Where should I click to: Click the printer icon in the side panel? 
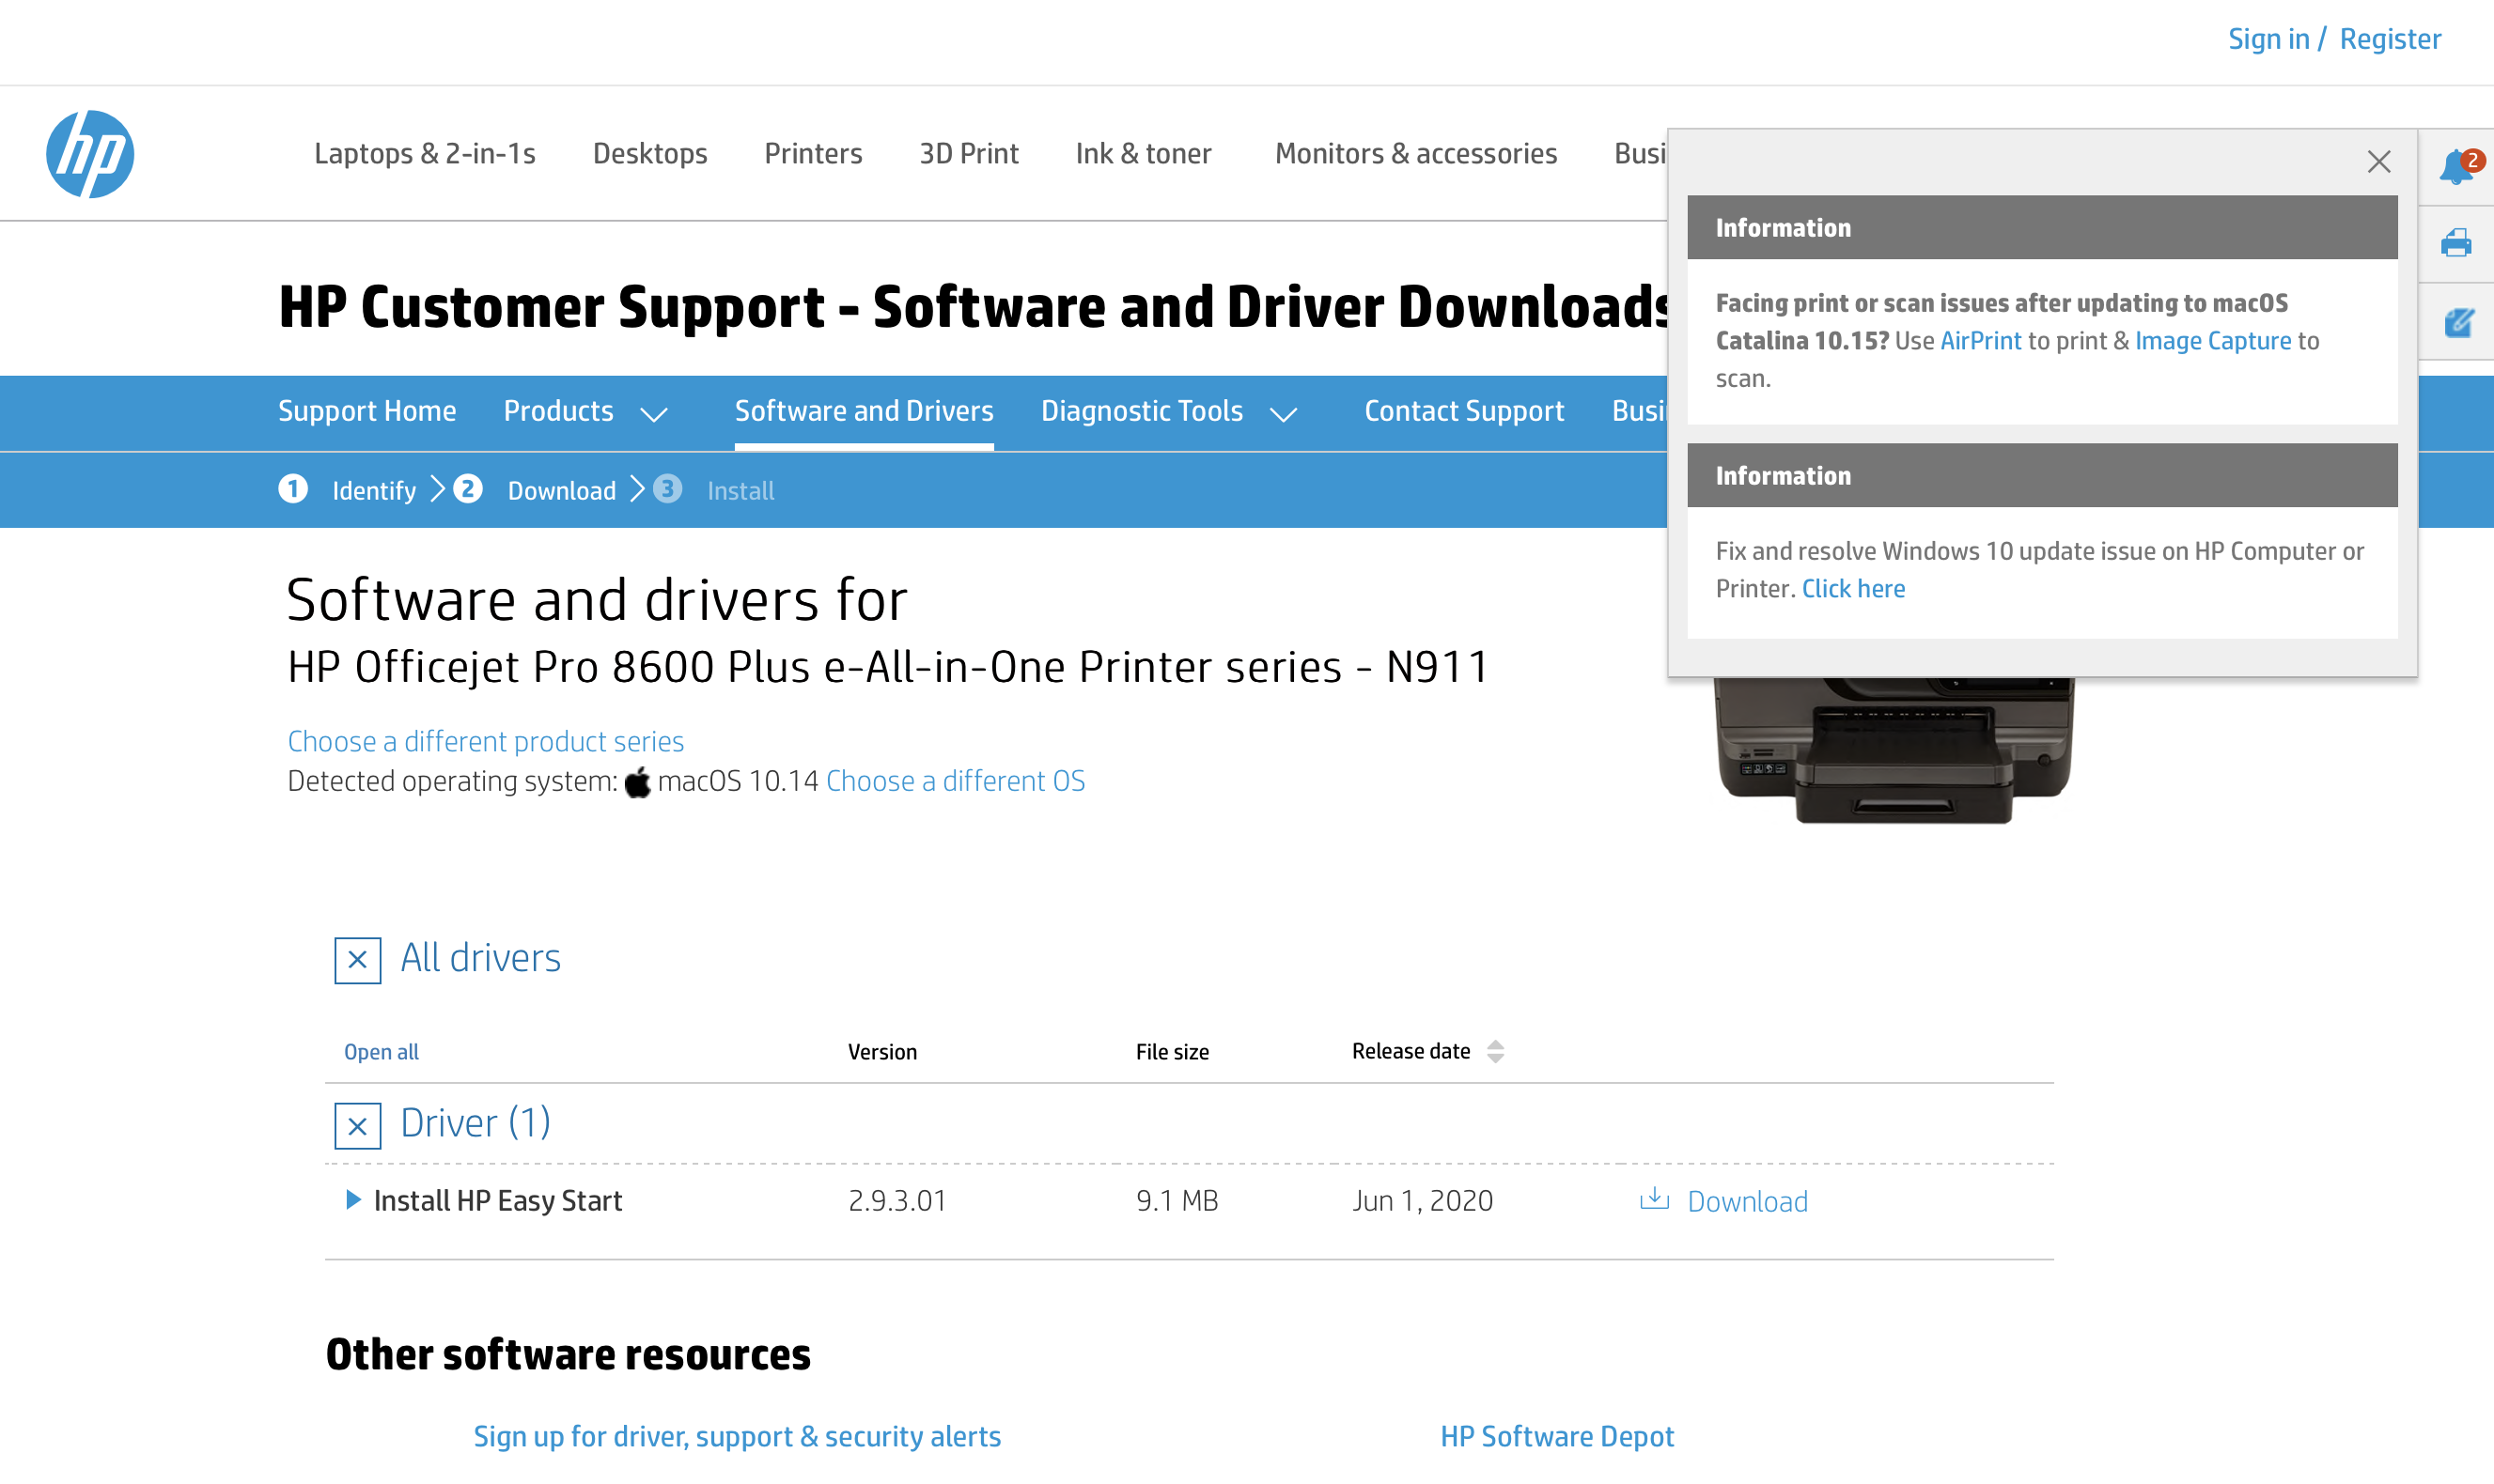(2456, 244)
